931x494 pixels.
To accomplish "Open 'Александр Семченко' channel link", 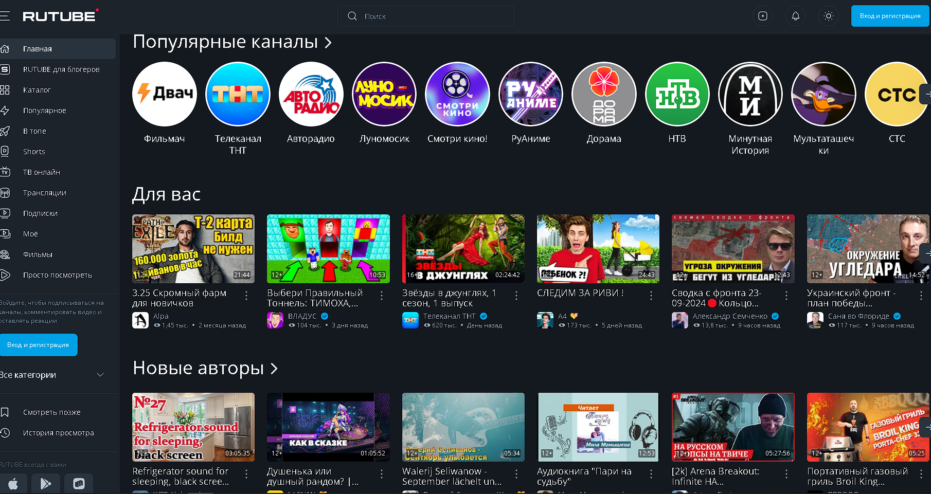I will coord(730,316).
